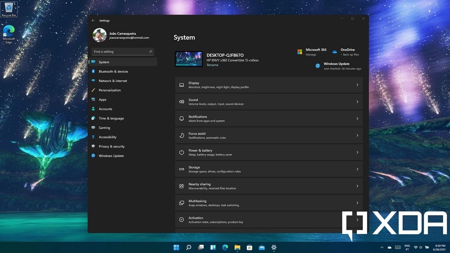Image resolution: width=450 pixels, height=253 pixels.
Task: Expand the Display settings row chevron
Action: click(x=357, y=85)
